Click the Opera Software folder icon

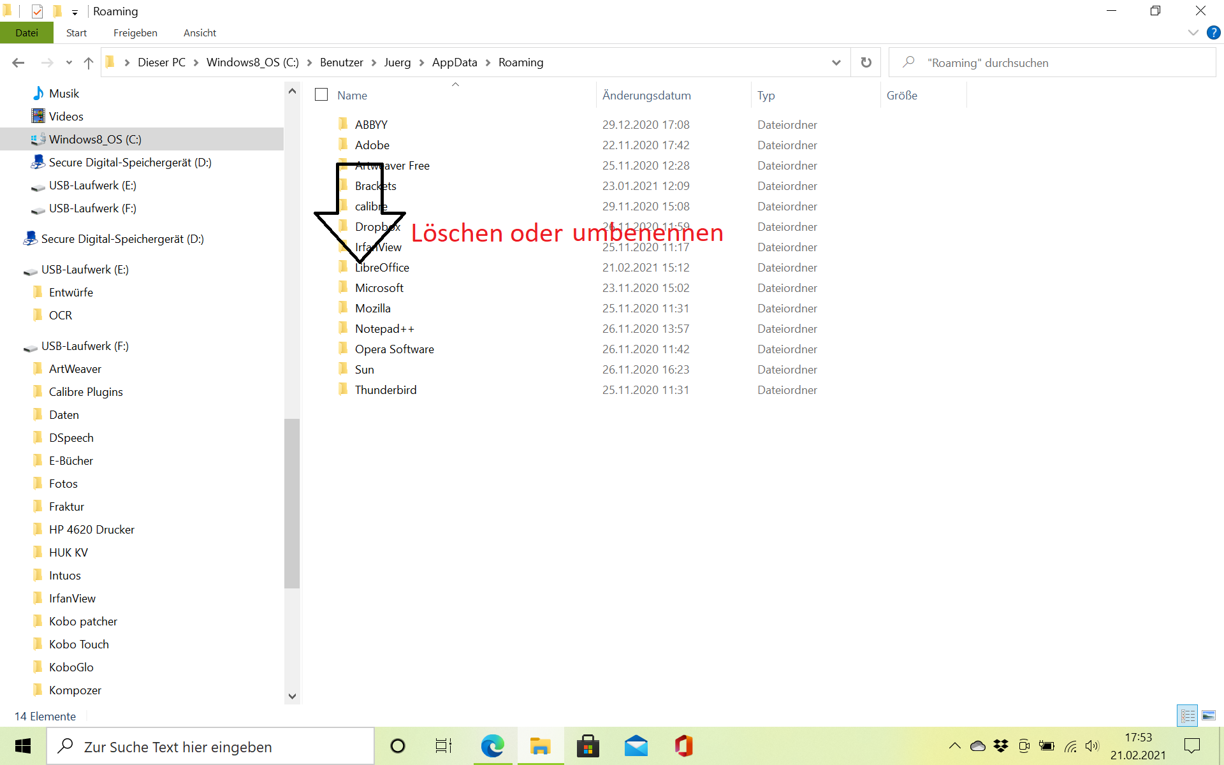(343, 348)
